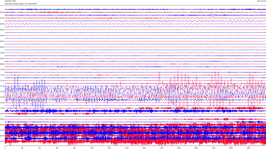
Task: Click the 02:30 time label
Action: [x=2, y=24]
